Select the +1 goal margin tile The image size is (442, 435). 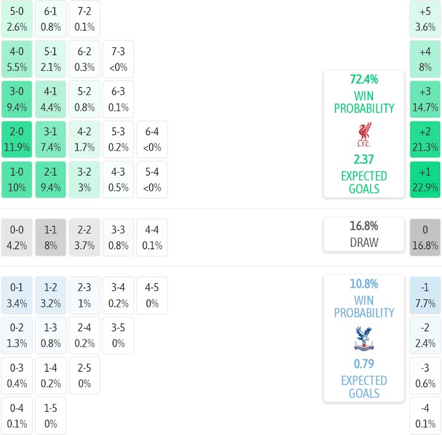(x=425, y=180)
